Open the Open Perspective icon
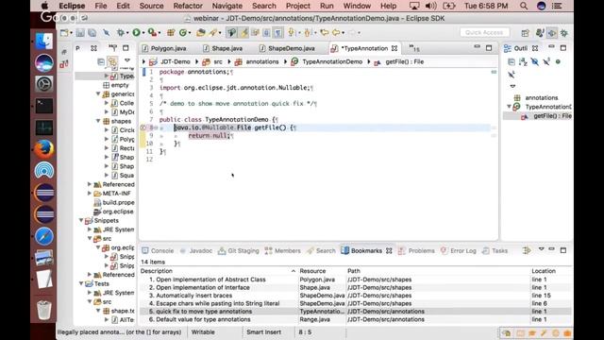Viewport: 604px width, 340px height. (525, 33)
